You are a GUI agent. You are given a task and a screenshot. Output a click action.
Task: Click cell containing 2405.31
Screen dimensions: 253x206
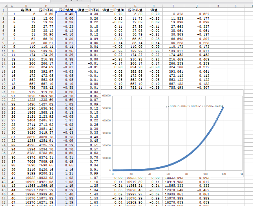(46, 120)
